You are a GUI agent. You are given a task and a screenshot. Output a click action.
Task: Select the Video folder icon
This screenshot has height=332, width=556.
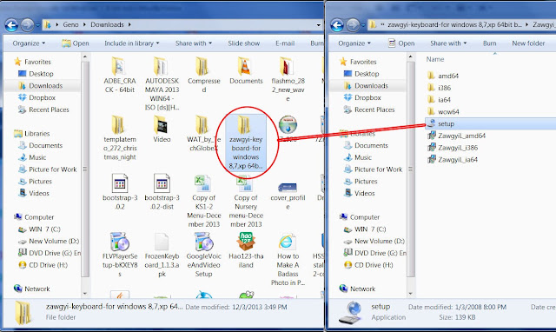coord(162,125)
